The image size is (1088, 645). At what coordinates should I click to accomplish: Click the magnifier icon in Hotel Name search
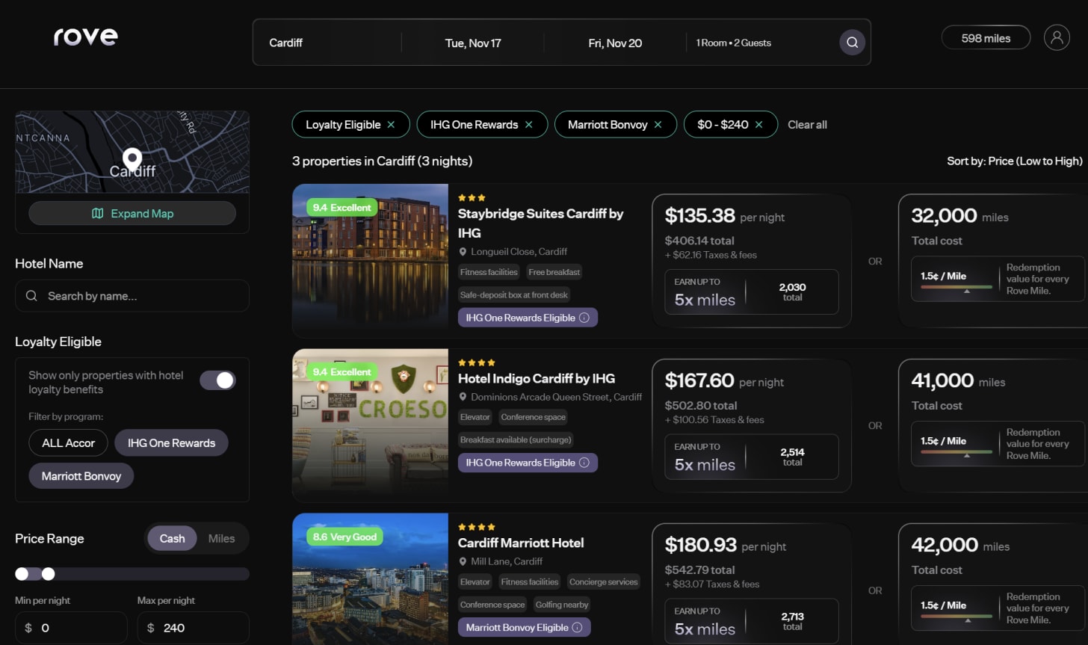(x=31, y=296)
